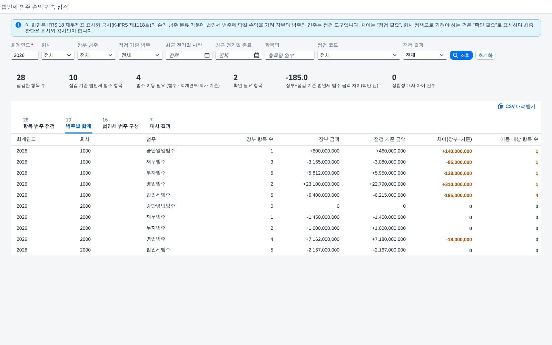Click the CSV 내려받기 download button
552x345 pixels.
tap(516, 106)
